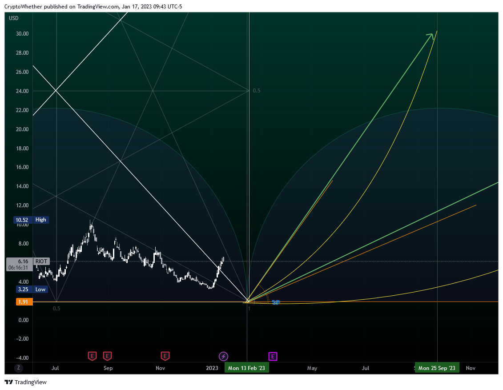Click the Gann label 1 below Feb vertex
The height and width of the screenshot is (390, 503).
249,309
